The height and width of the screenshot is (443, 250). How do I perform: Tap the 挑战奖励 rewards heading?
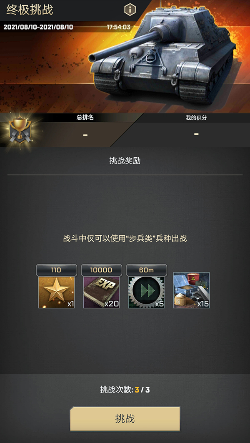(125, 161)
